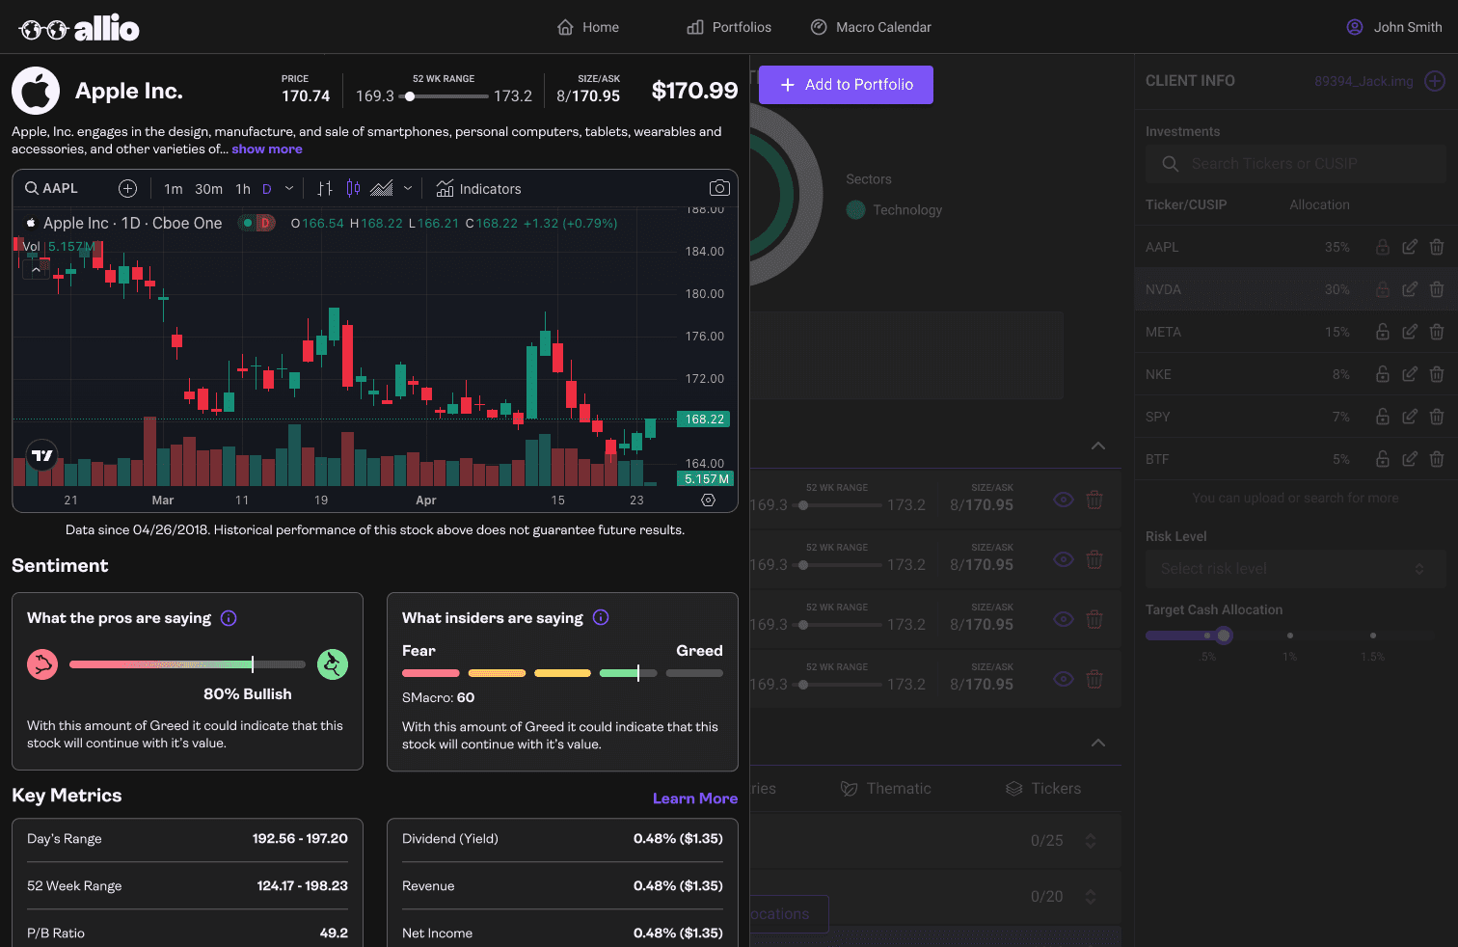This screenshot has width=1458, height=947.
Task: Click the Technology sector legend item
Action: [x=894, y=210]
